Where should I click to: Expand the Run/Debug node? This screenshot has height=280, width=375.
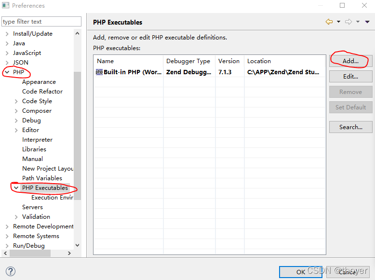click(x=7, y=246)
